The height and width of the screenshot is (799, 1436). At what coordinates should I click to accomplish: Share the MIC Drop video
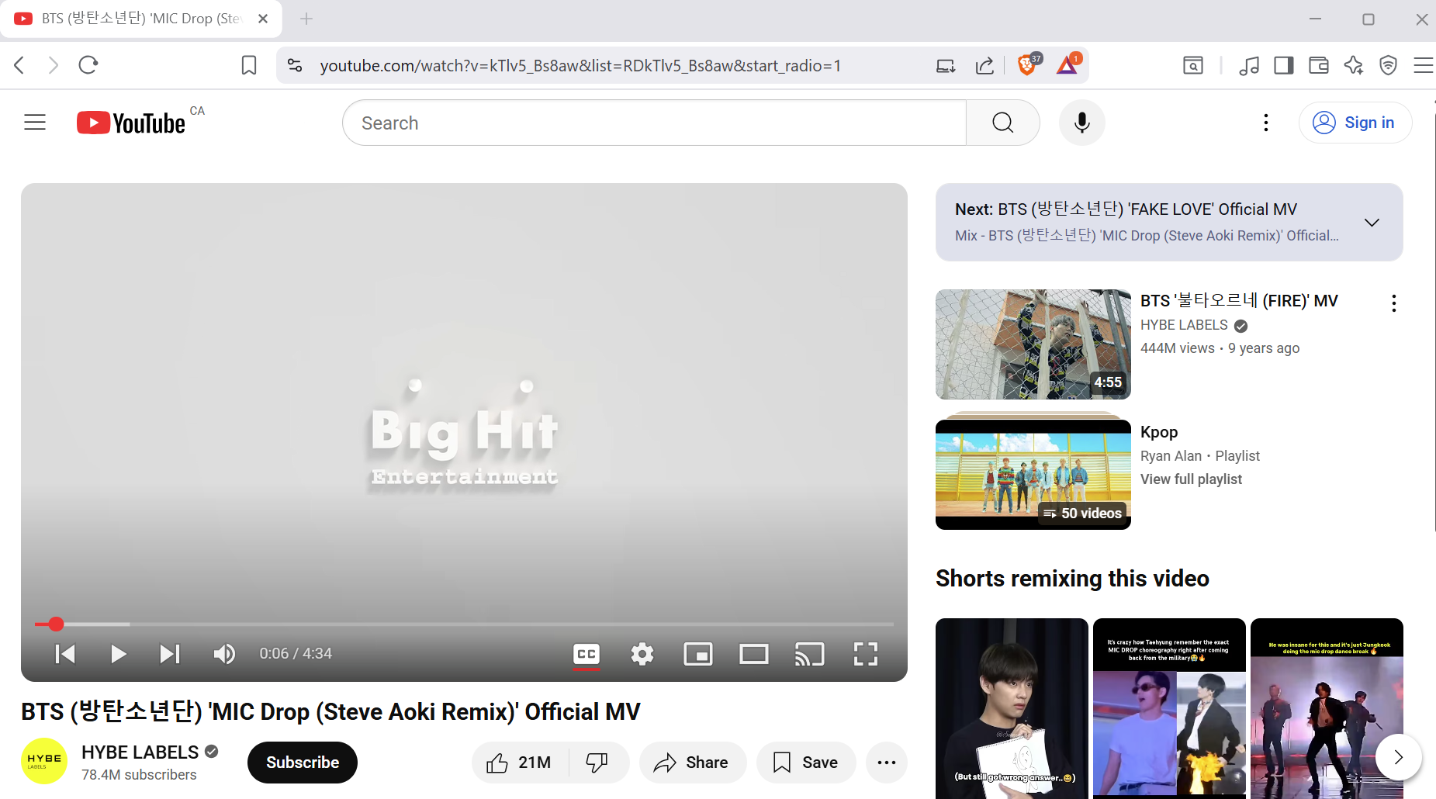point(692,763)
